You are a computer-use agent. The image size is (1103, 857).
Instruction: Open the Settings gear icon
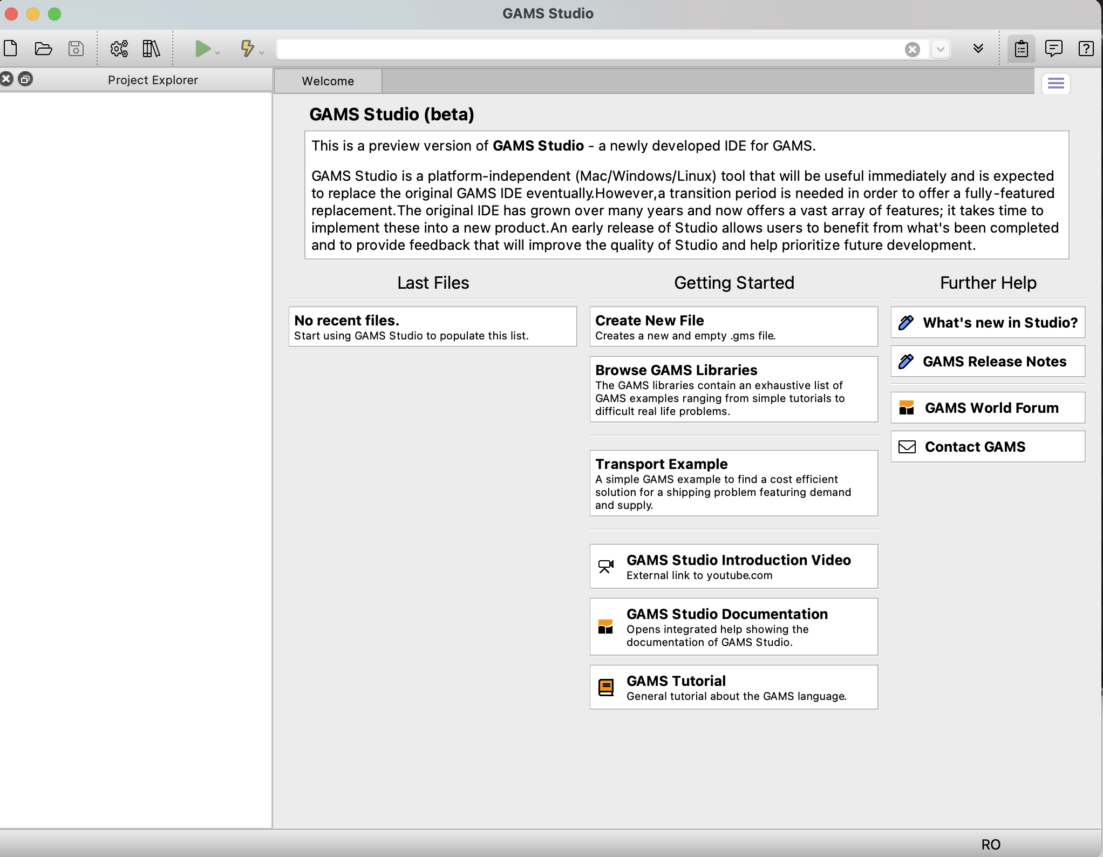click(117, 49)
